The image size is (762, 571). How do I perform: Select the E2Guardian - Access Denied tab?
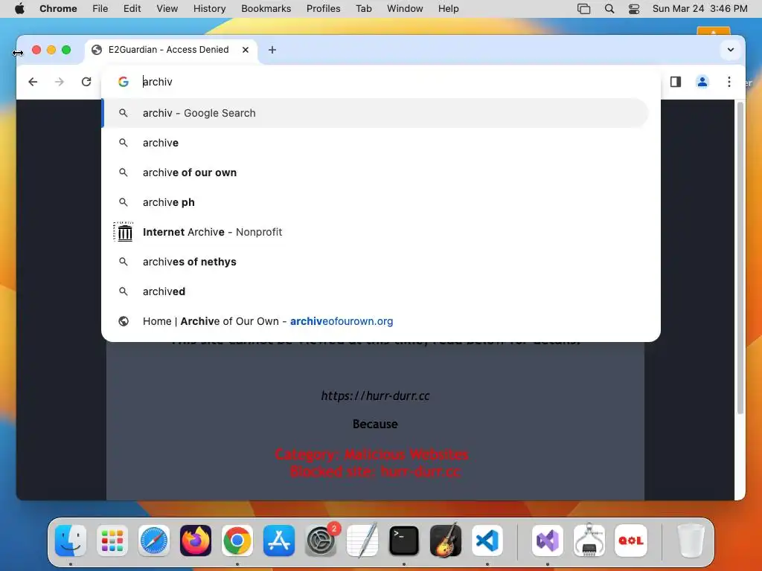tap(171, 50)
